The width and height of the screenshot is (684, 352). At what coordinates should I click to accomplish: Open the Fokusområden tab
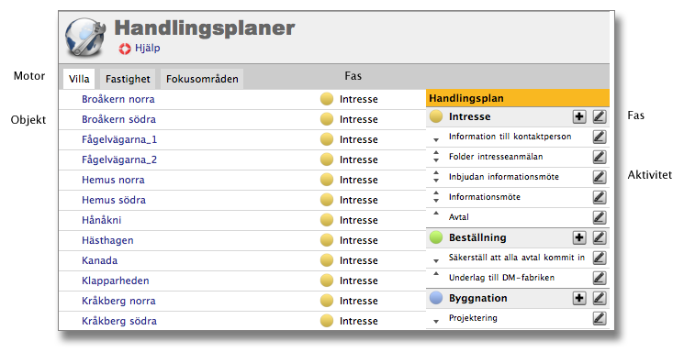202,79
